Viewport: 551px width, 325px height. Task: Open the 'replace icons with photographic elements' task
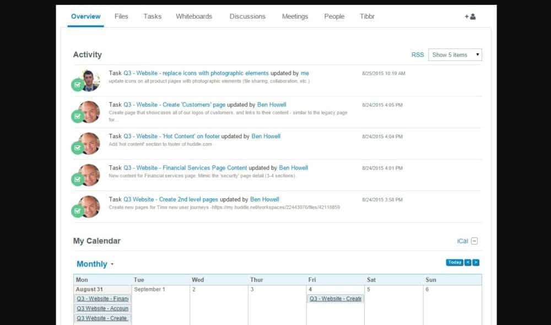coord(196,73)
